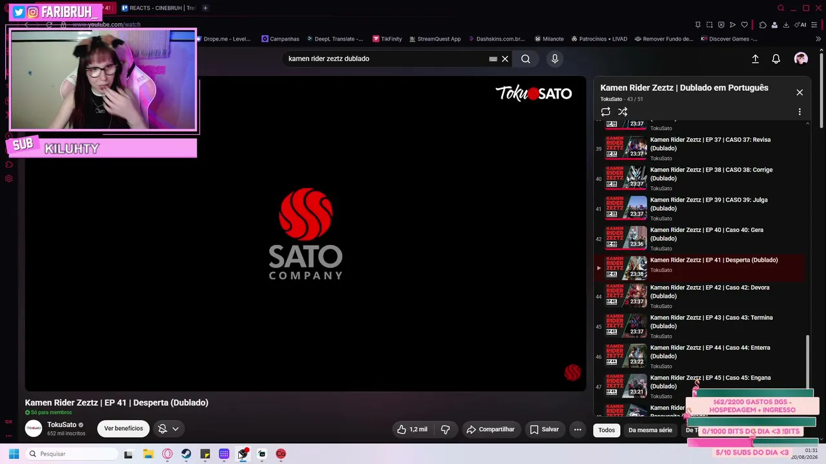Open Sticky Notes from the taskbar
The width and height of the screenshot is (826, 464).
pyautogui.click(x=205, y=454)
